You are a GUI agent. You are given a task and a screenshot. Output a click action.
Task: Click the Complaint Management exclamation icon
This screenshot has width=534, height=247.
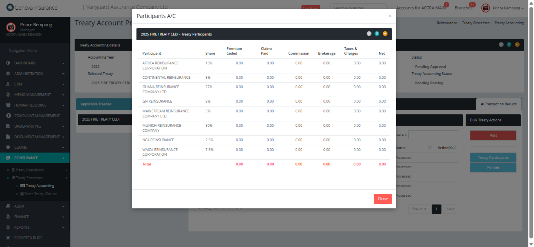pyautogui.click(x=8, y=116)
